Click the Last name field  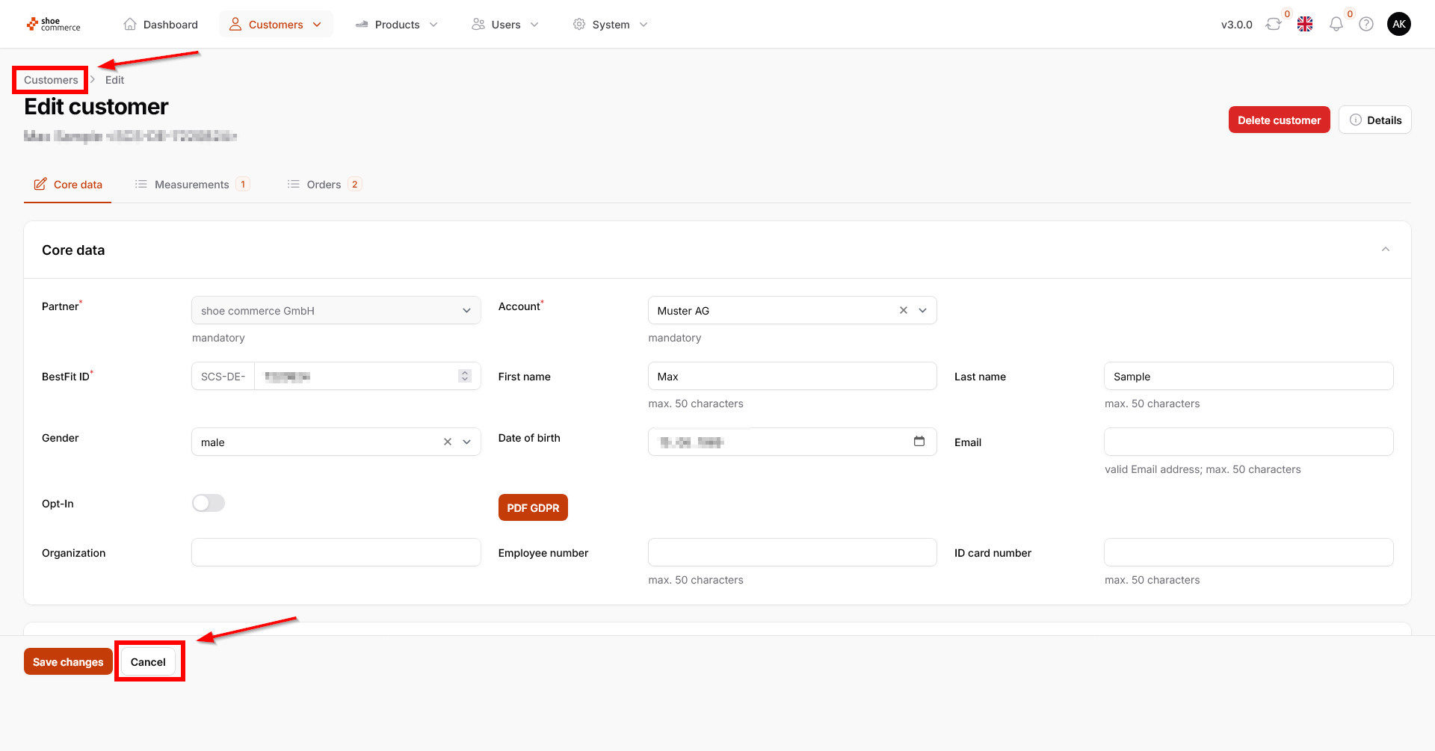coord(1248,377)
